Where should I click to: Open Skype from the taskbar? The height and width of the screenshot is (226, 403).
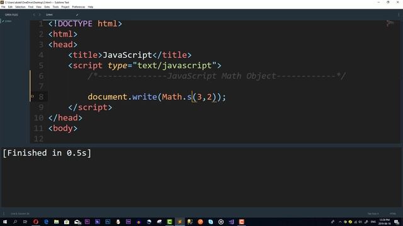click(x=210, y=222)
